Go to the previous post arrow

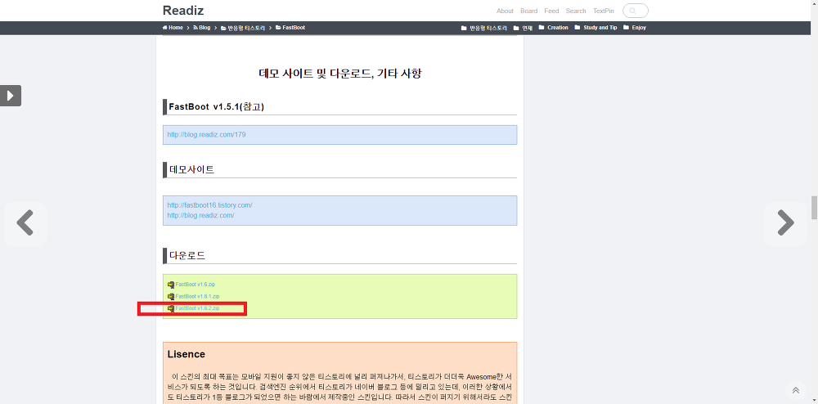[x=25, y=223]
